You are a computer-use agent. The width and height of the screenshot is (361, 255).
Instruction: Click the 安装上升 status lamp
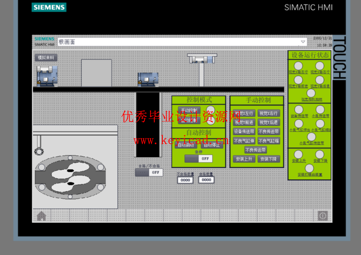coord(299,154)
